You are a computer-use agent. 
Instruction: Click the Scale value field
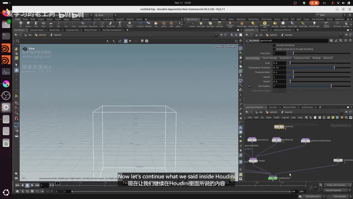click(x=279, y=63)
